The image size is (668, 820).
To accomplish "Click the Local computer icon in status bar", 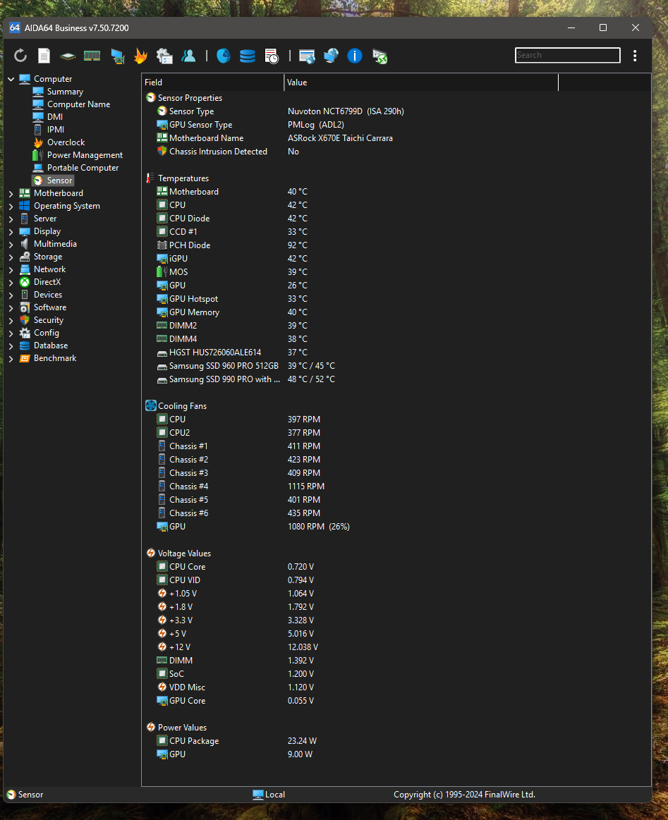I will click(258, 795).
